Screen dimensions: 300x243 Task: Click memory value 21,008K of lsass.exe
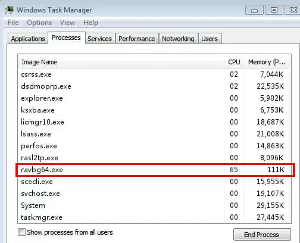coord(270,134)
